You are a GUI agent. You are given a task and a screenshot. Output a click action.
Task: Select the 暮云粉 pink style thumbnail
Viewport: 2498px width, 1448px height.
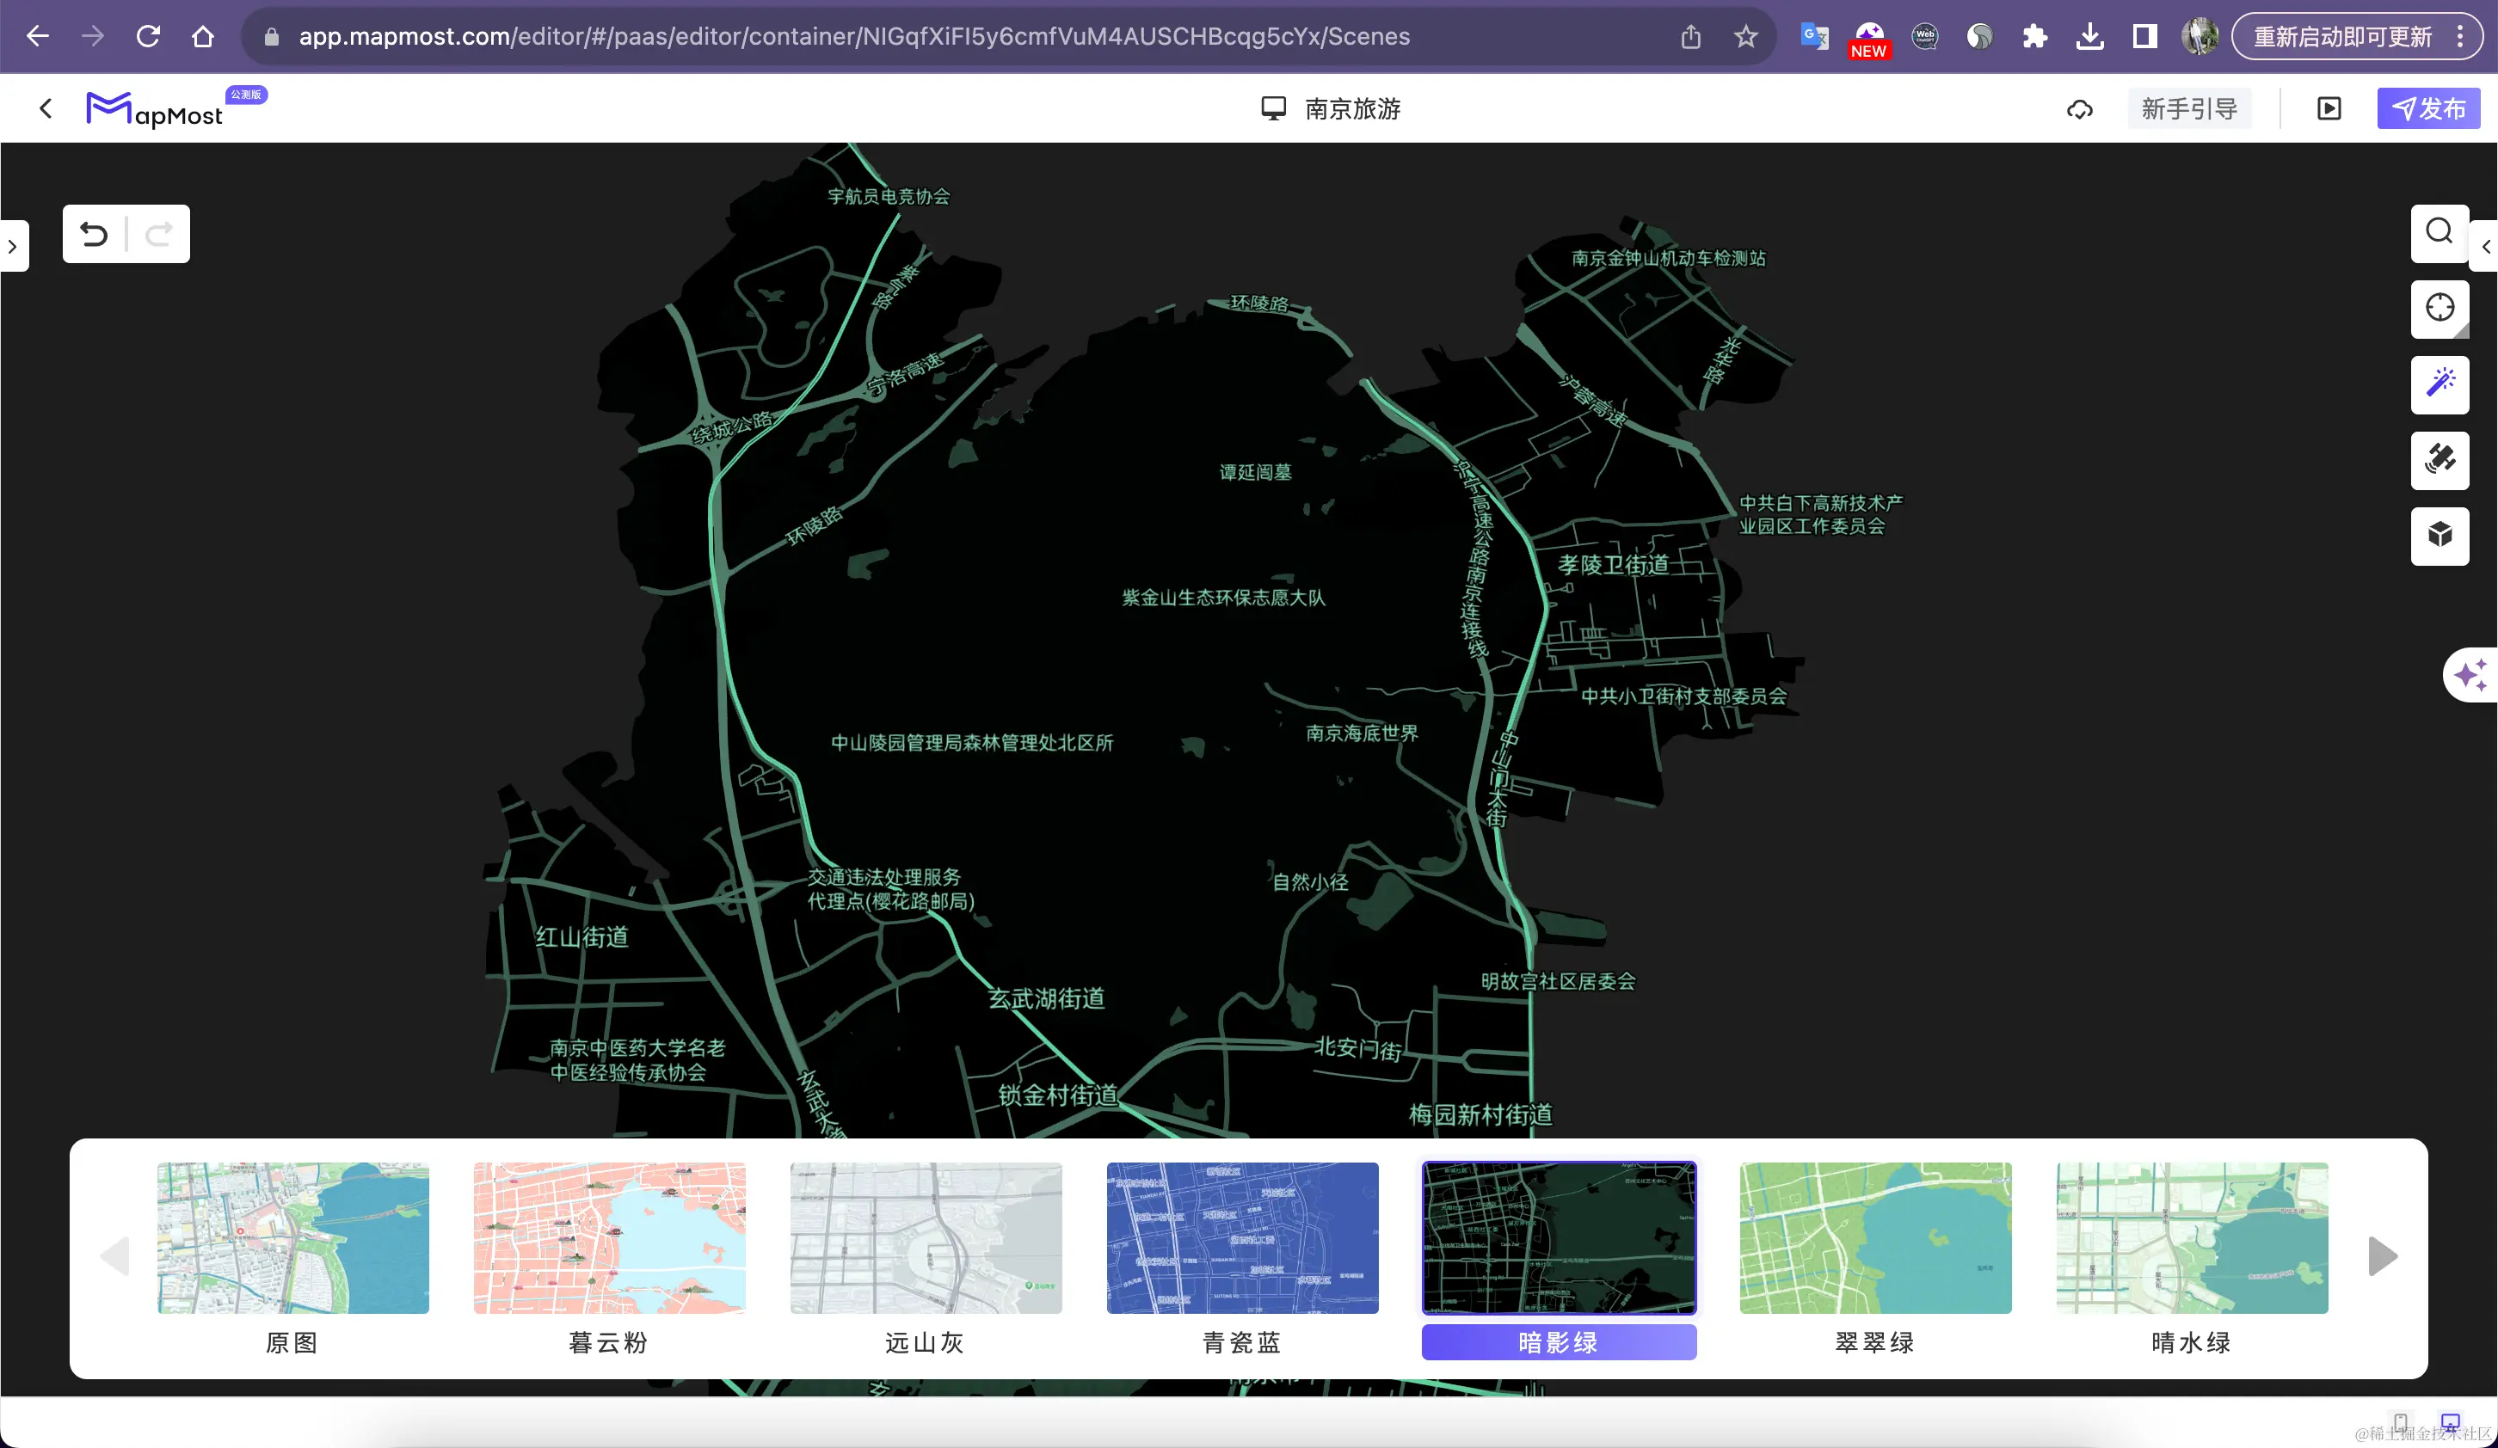tap(610, 1238)
